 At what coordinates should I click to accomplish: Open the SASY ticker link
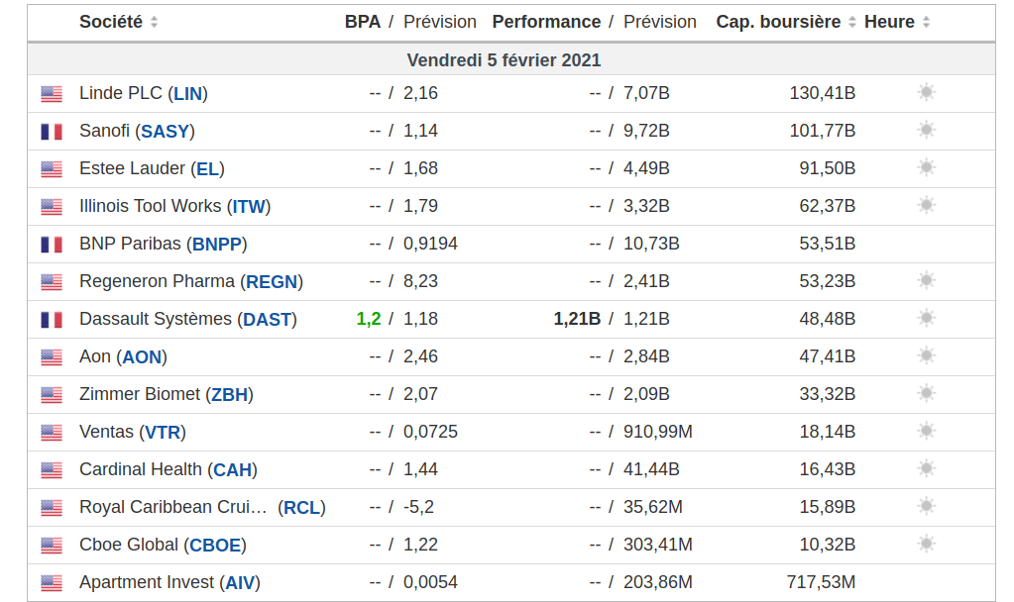(165, 132)
